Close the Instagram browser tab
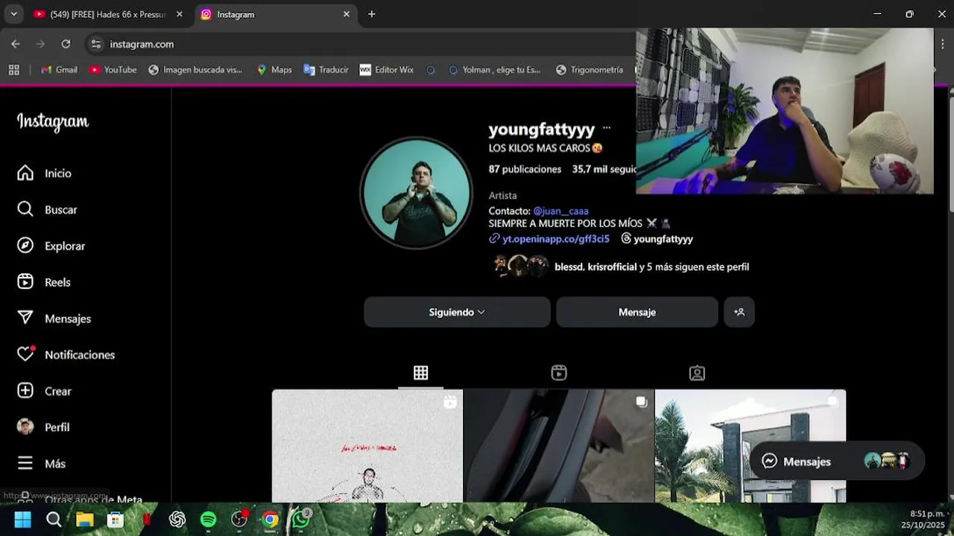This screenshot has height=536, width=954. coord(347,14)
